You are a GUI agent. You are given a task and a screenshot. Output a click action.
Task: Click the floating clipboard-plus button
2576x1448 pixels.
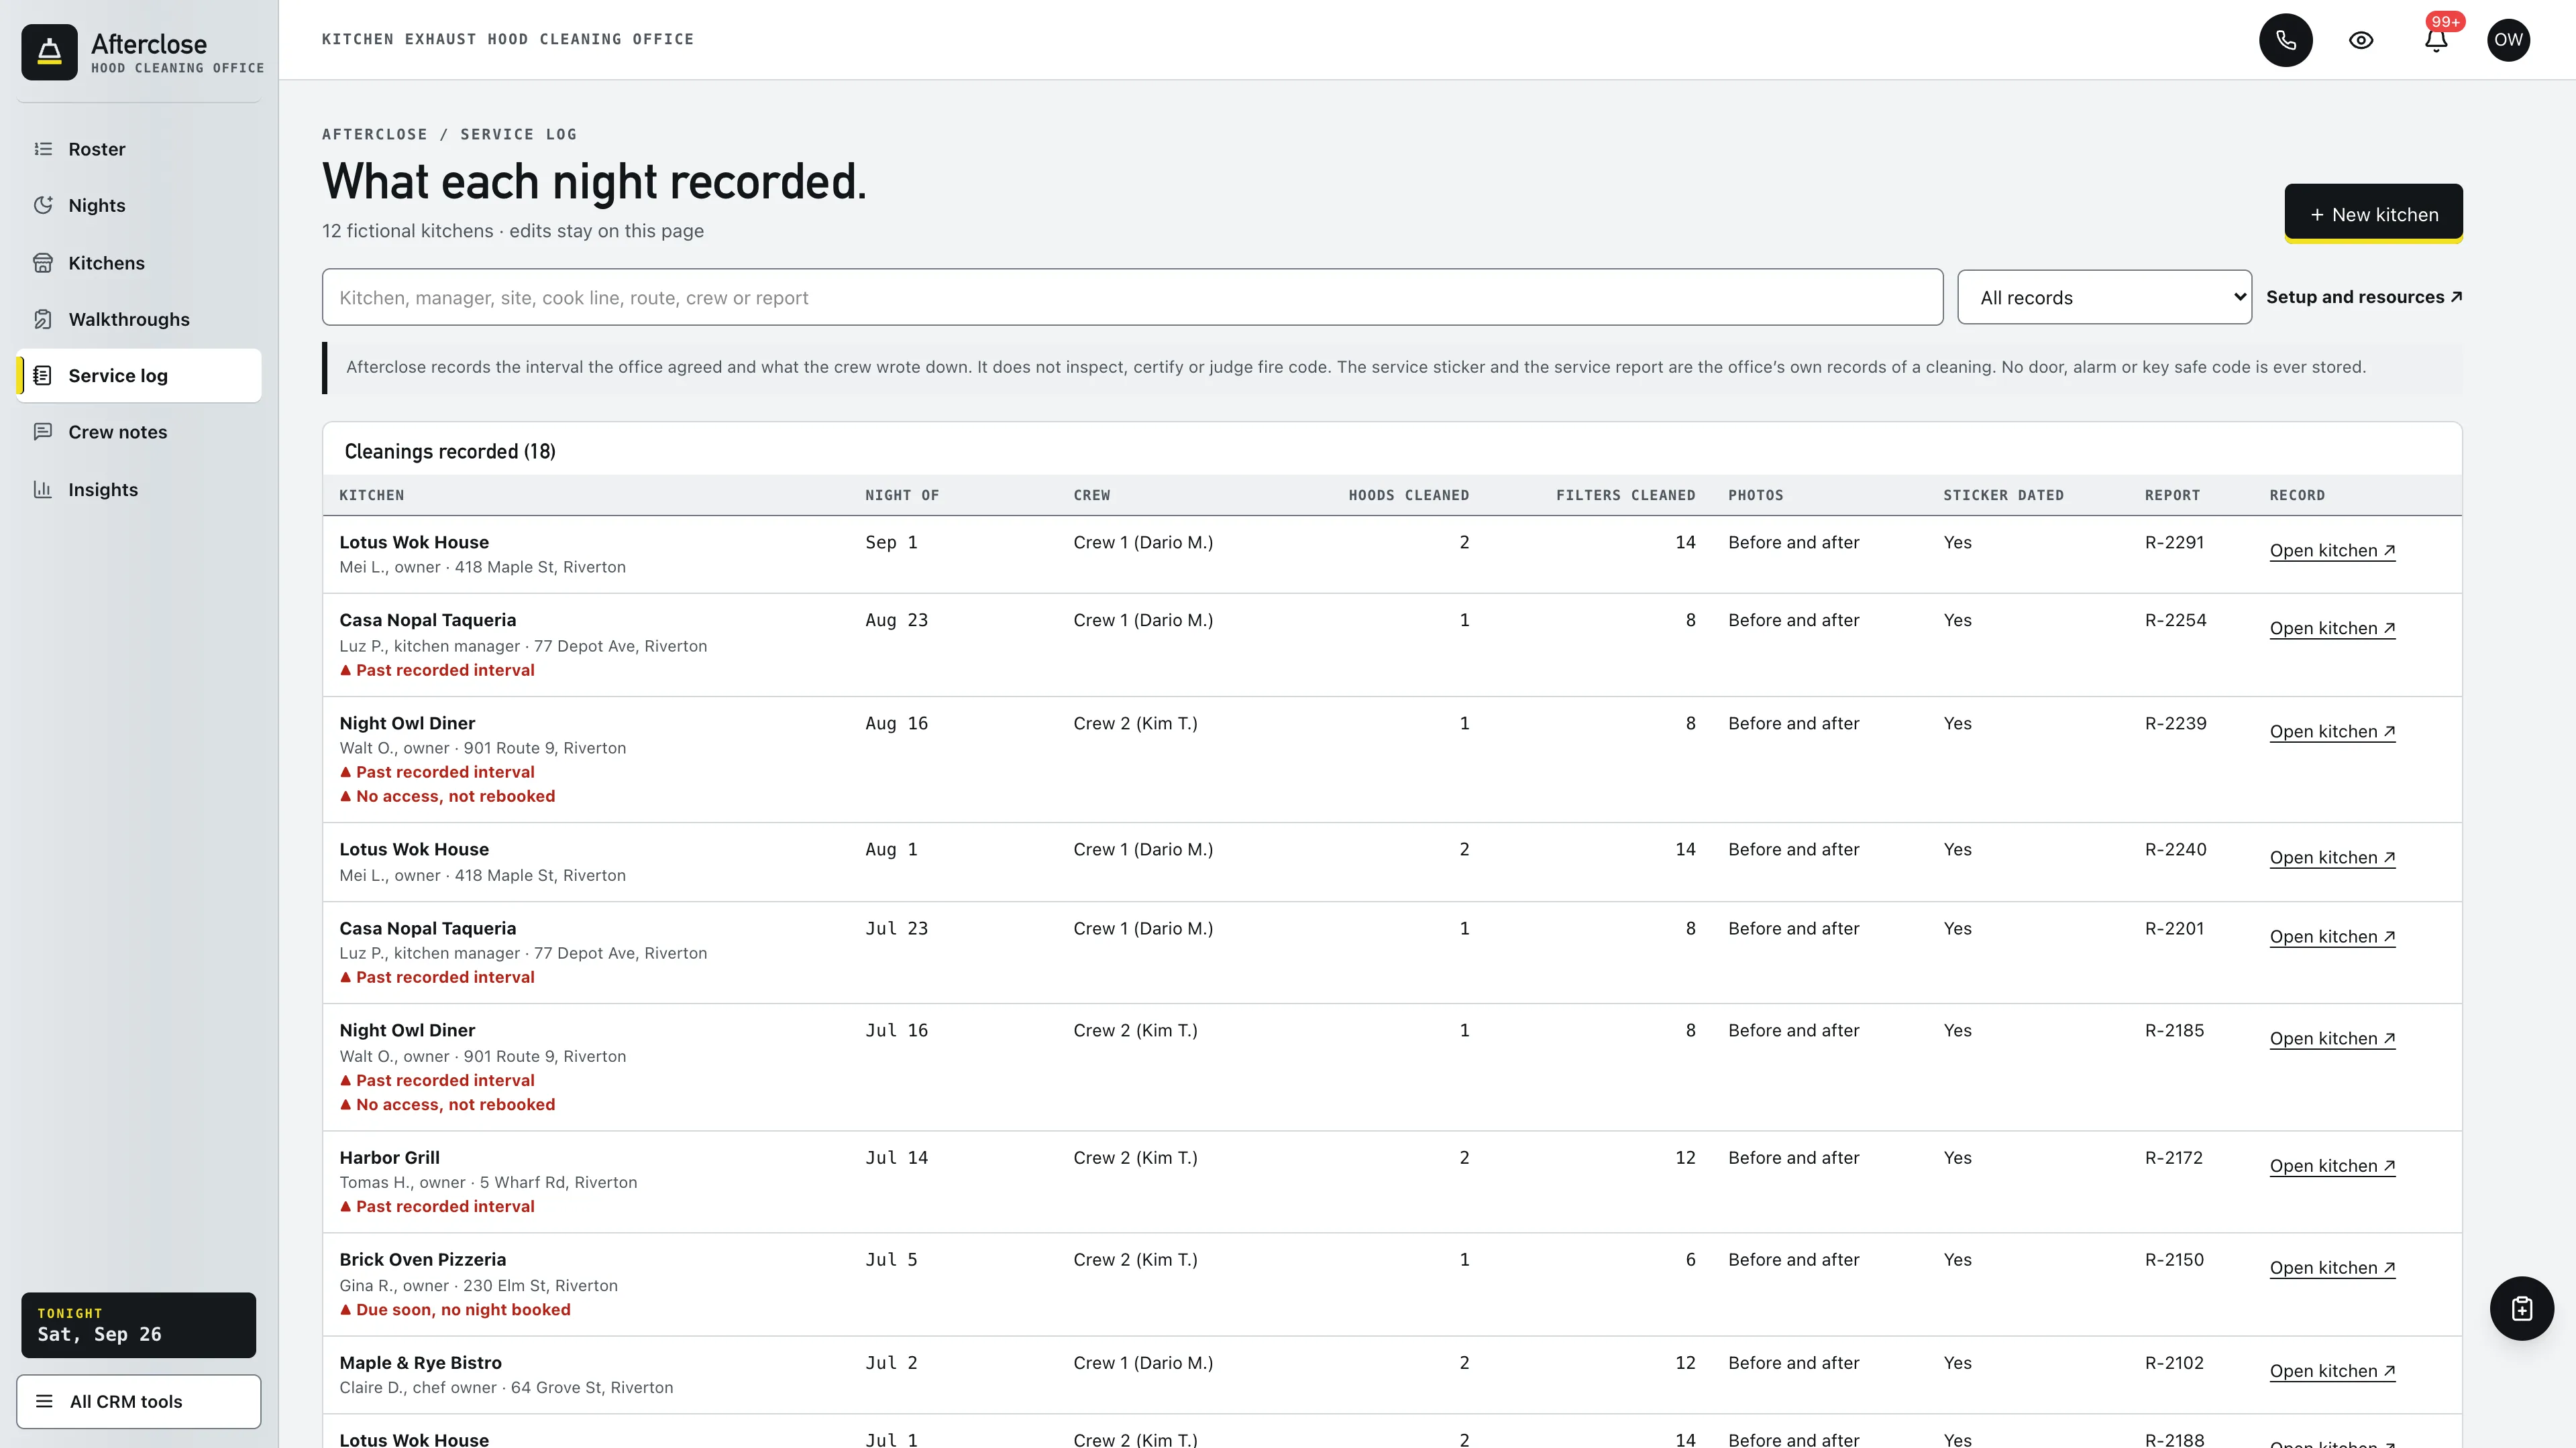pos(2521,1308)
